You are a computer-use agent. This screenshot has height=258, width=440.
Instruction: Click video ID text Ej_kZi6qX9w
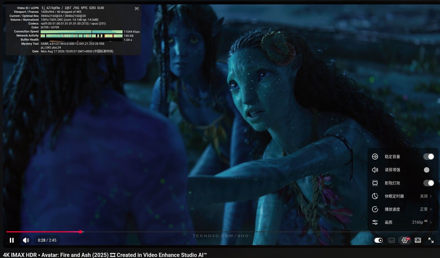click(50, 8)
